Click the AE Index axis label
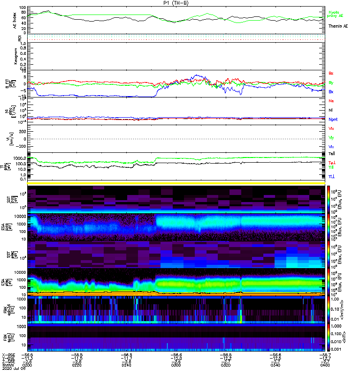The image size is (352, 375). point(15,21)
